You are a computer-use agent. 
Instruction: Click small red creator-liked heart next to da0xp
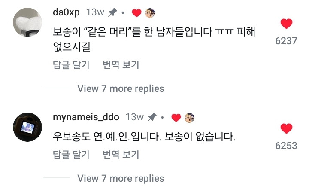tap(136, 13)
